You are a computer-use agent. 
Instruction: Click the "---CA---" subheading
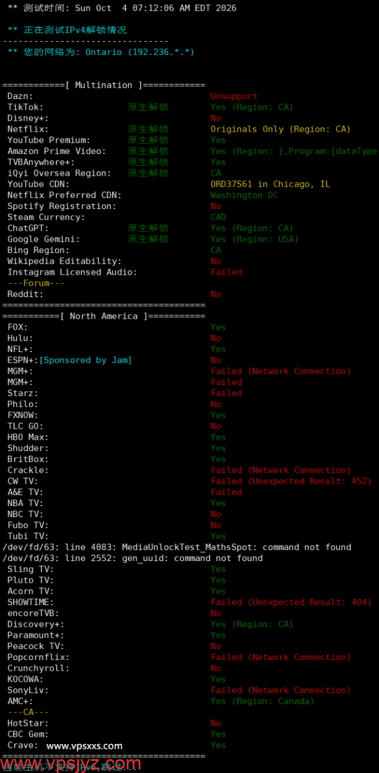pos(28,712)
